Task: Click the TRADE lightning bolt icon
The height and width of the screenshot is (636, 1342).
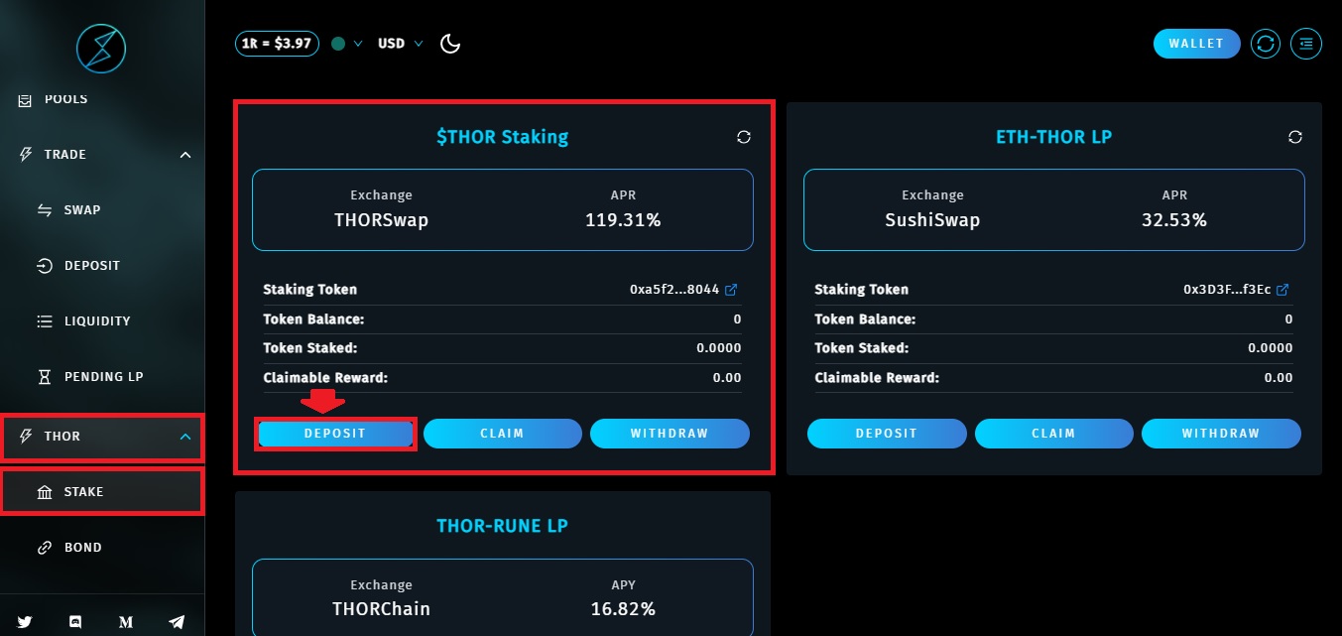Action: [x=26, y=155]
